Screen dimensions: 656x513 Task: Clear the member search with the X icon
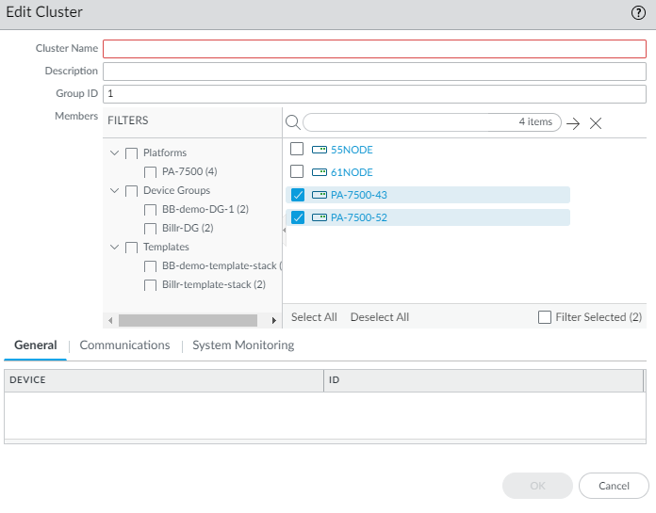coord(596,123)
